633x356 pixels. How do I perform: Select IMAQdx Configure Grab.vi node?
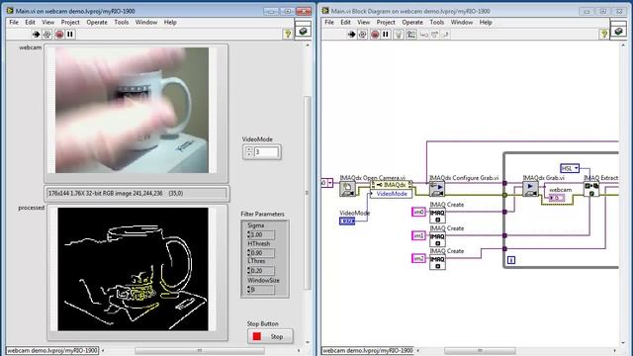tap(437, 189)
